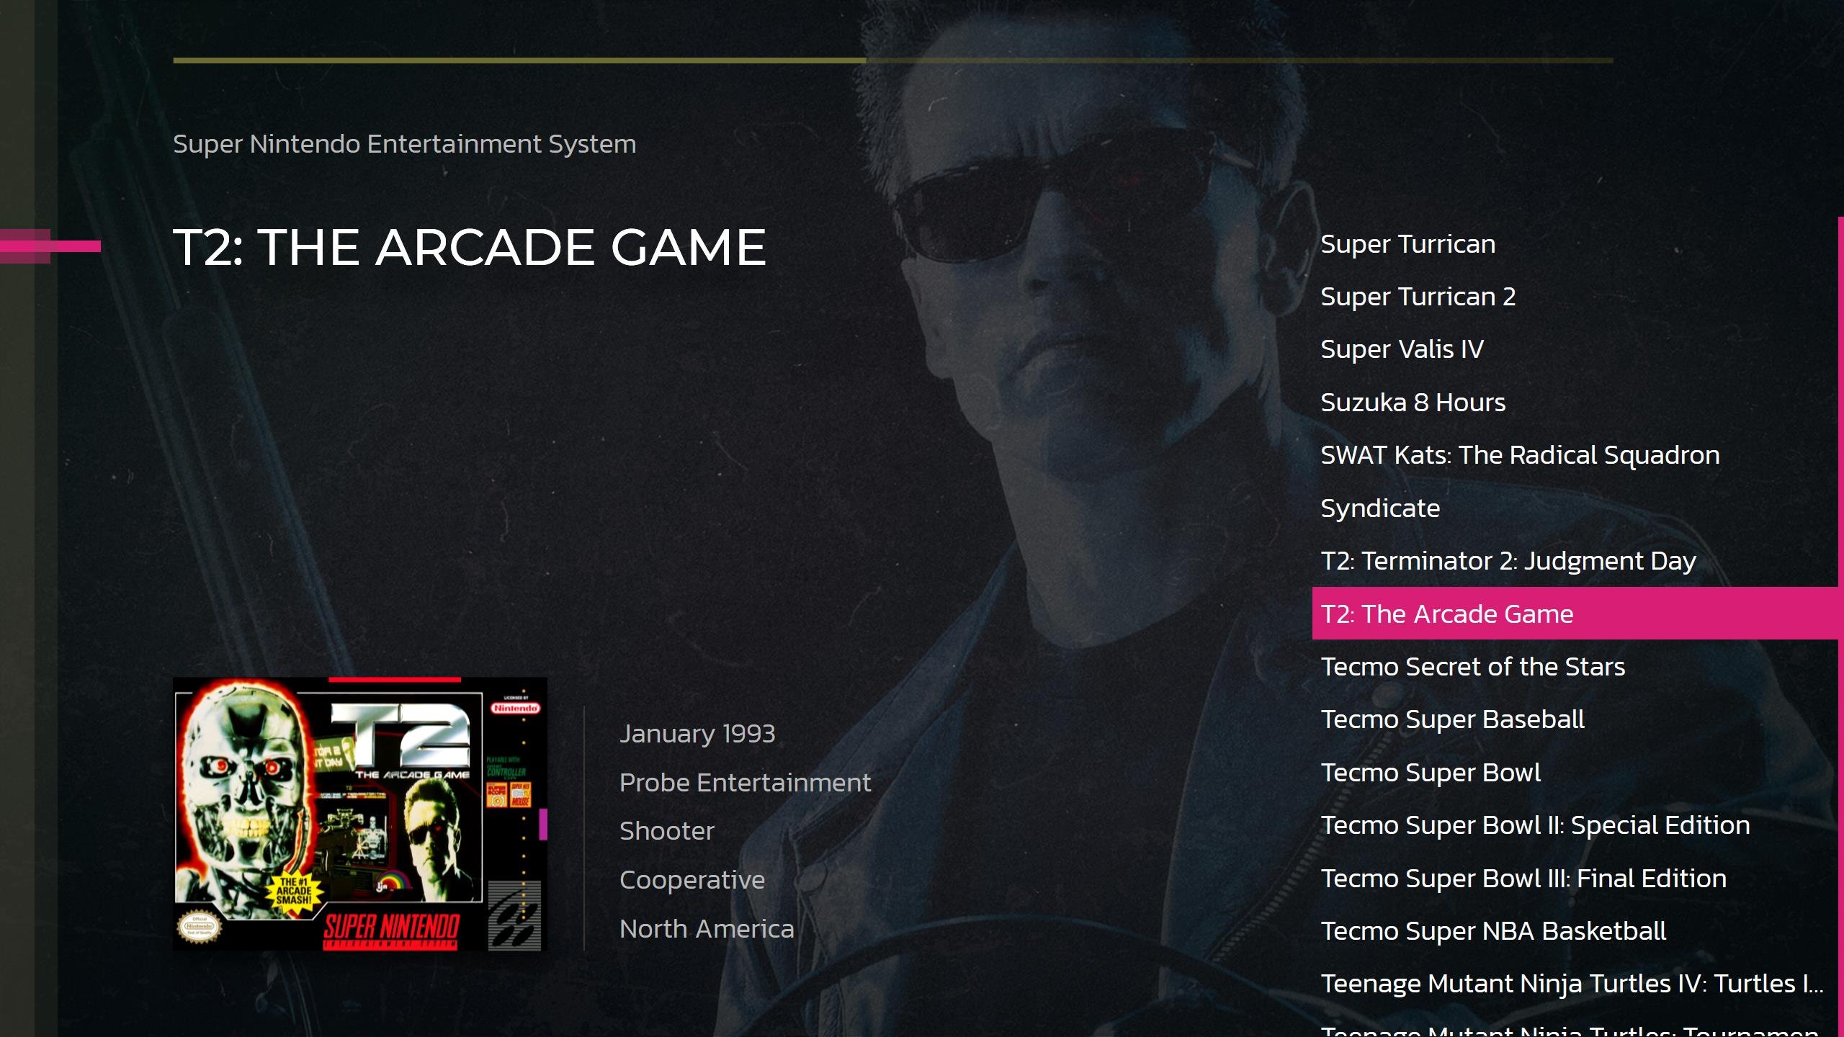Click the Probe Entertainment developer text
Image resolution: width=1844 pixels, height=1037 pixels.
(745, 783)
